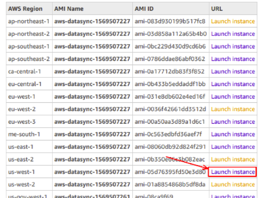Open Launch instance link for ap-northeast-1

click(233, 21)
